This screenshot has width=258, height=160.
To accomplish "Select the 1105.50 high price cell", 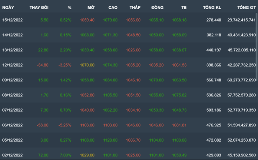I will tap(110, 95).
